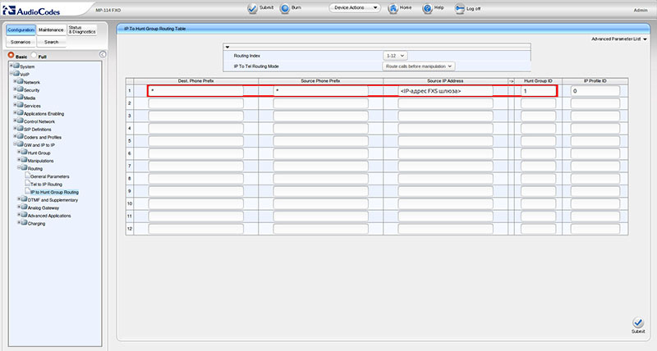Click the IP To Hunt Group Routing Table title
Screen dimensions: 657x351
click(154, 29)
